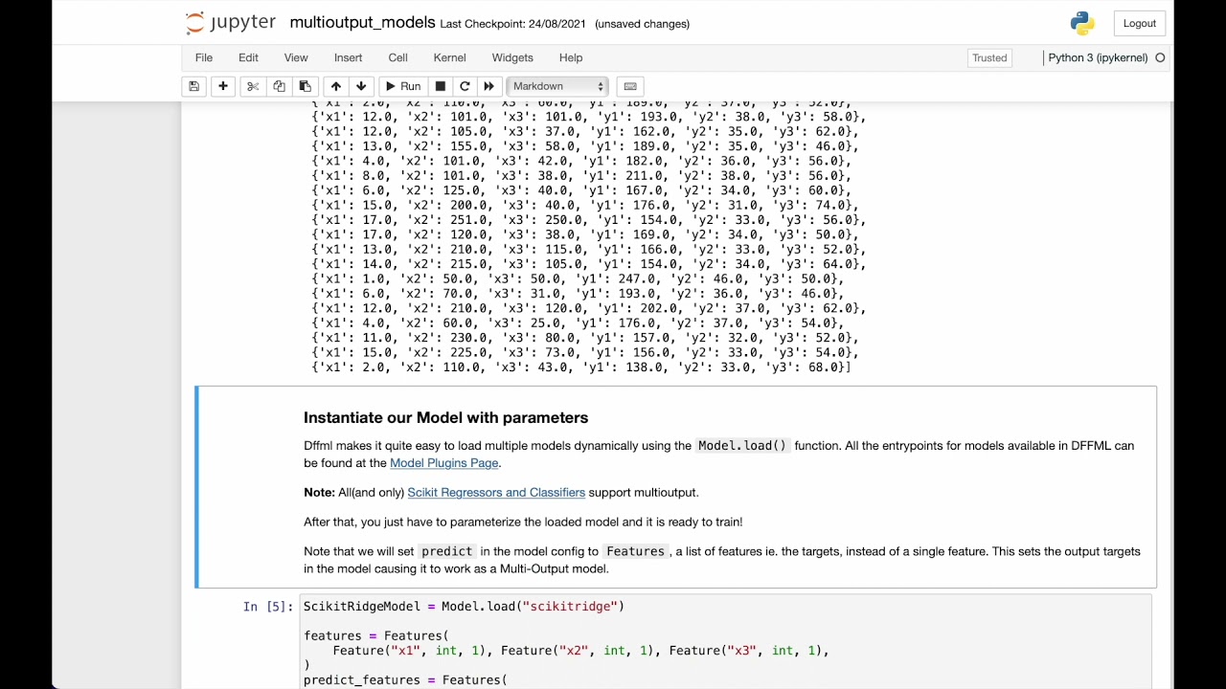Click the (unsaved changes) status text
Image resolution: width=1226 pixels, height=689 pixels.
pos(642,24)
